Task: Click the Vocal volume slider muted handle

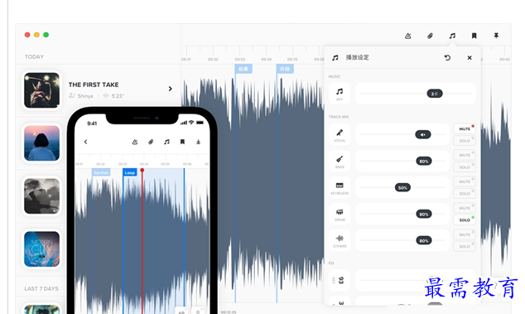Action: [x=423, y=135]
